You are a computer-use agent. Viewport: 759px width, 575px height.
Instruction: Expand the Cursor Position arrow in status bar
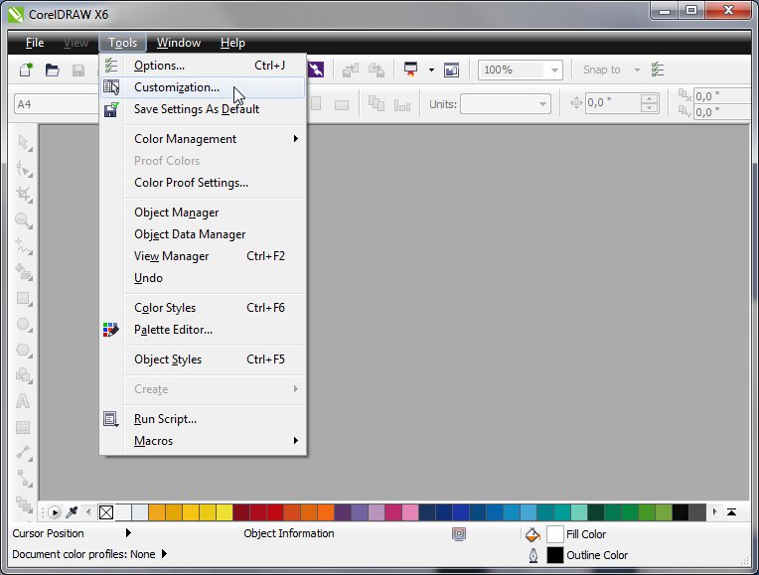(128, 533)
